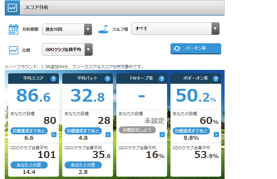
Task: Click the score analysis chart icon in header
Action: (12, 8)
